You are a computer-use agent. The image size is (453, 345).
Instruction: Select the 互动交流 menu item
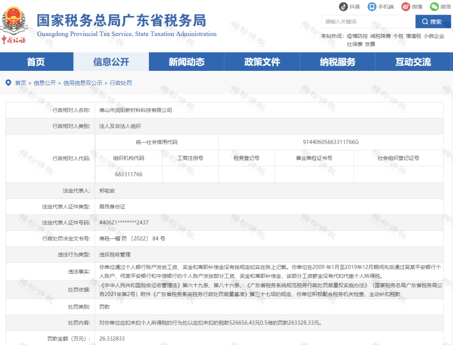413,62
